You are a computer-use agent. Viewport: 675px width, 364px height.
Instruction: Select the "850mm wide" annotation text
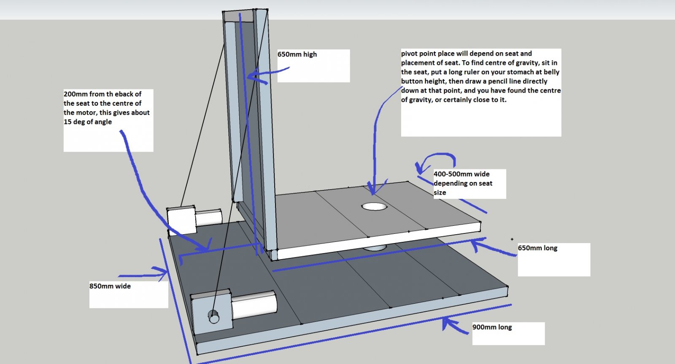tap(110, 286)
